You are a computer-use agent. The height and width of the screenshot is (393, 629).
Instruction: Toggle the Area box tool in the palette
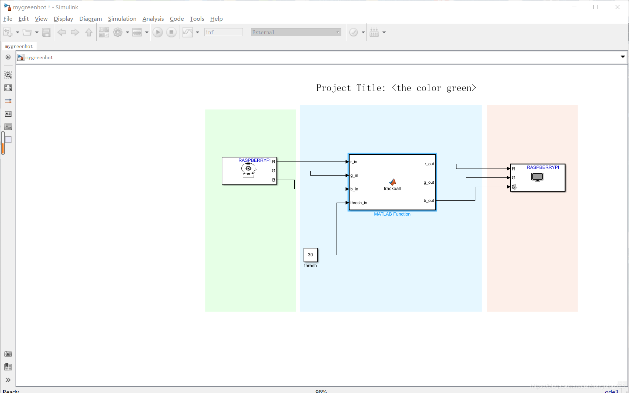coord(8,140)
